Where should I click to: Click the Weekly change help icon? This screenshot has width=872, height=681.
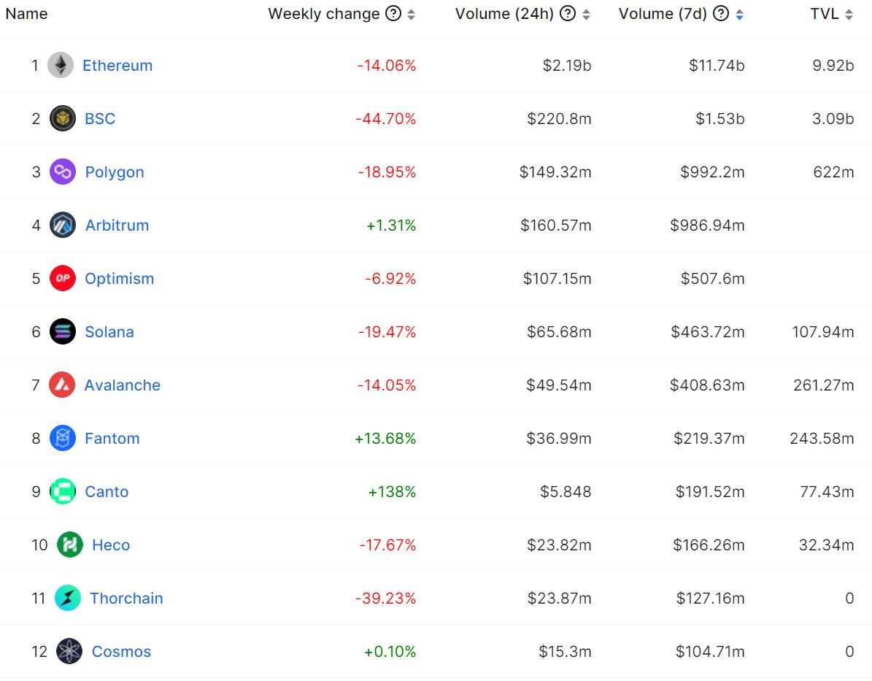(393, 14)
